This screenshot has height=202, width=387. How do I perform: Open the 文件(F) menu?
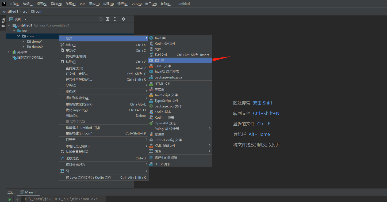pos(14,4)
